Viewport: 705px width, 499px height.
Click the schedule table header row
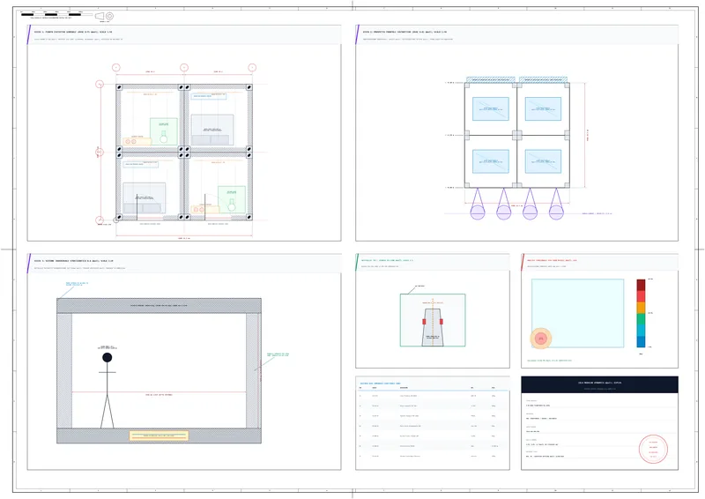[433, 388]
